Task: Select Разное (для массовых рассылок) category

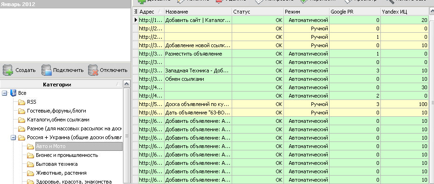Action: tap(74, 128)
